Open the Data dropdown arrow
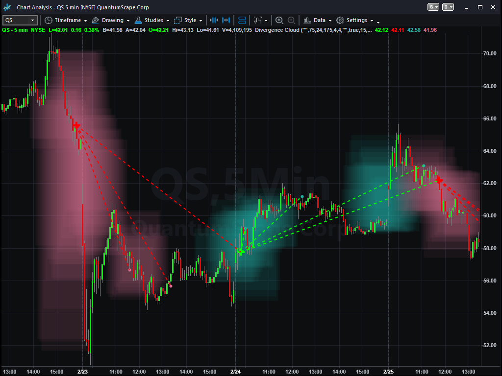This screenshot has width=502, height=376. (330, 20)
